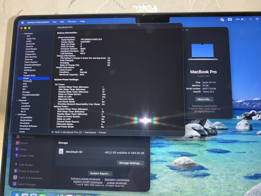Select Bluetooth in the sidebar
The image size is (261, 196).
tap(30, 44)
